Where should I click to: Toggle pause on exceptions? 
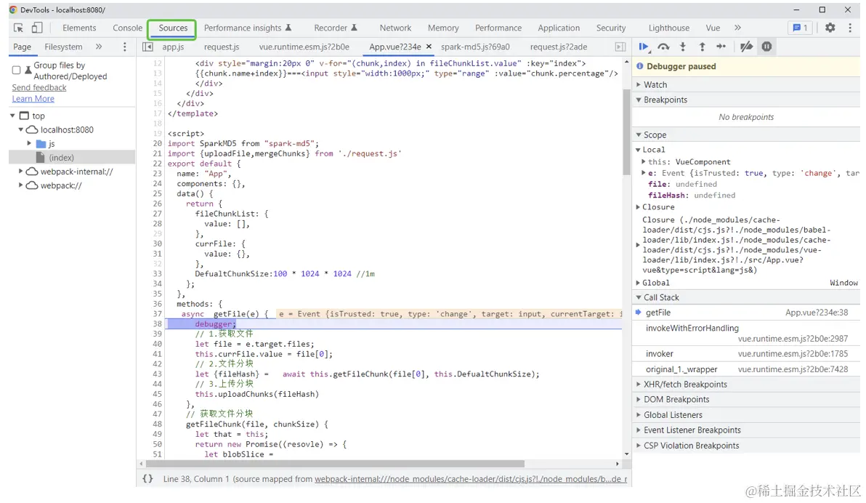click(x=766, y=47)
